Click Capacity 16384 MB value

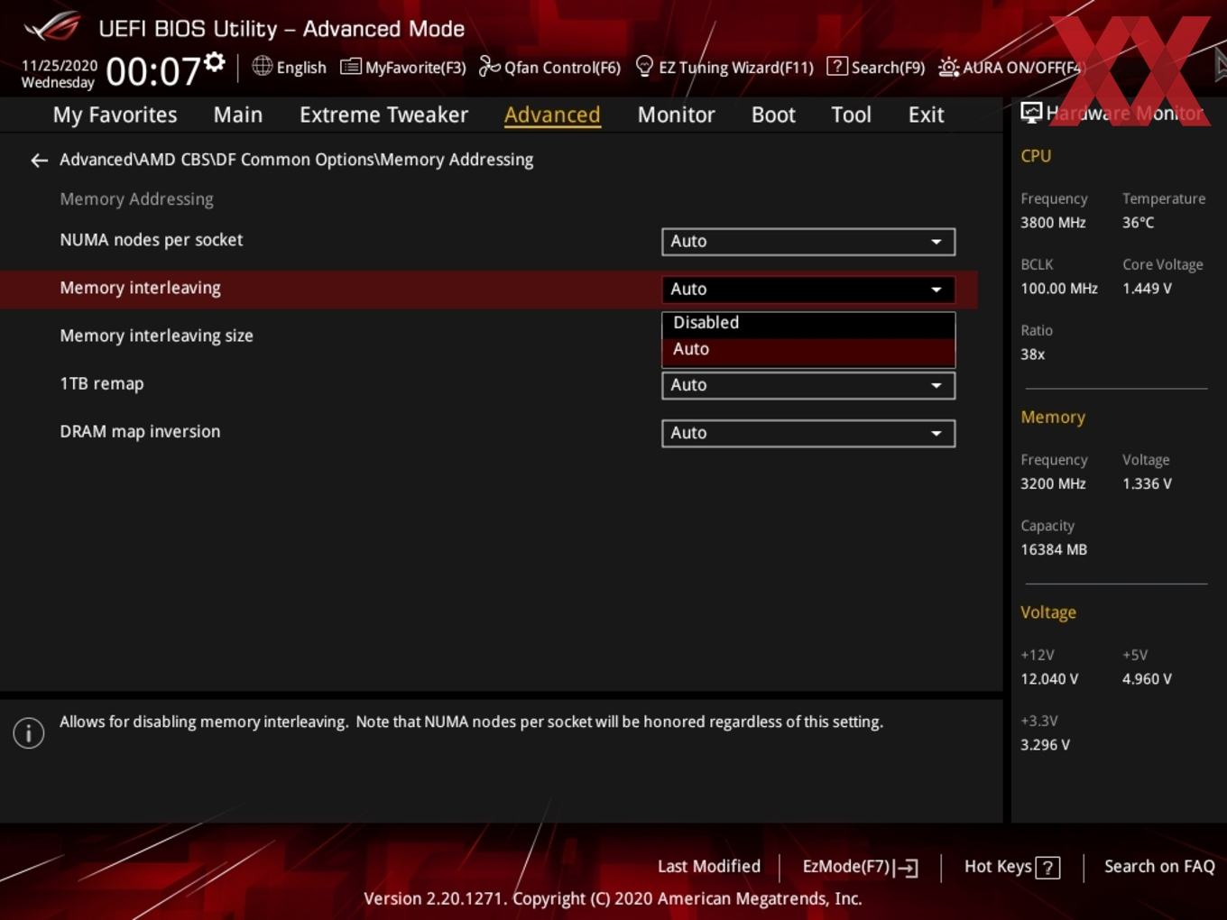pos(1054,549)
